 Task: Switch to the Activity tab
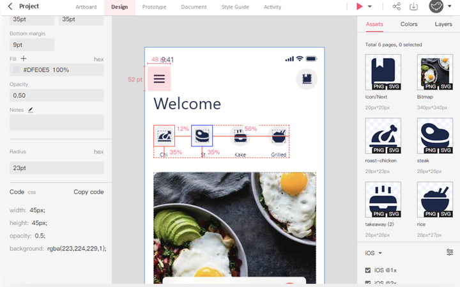(273, 7)
